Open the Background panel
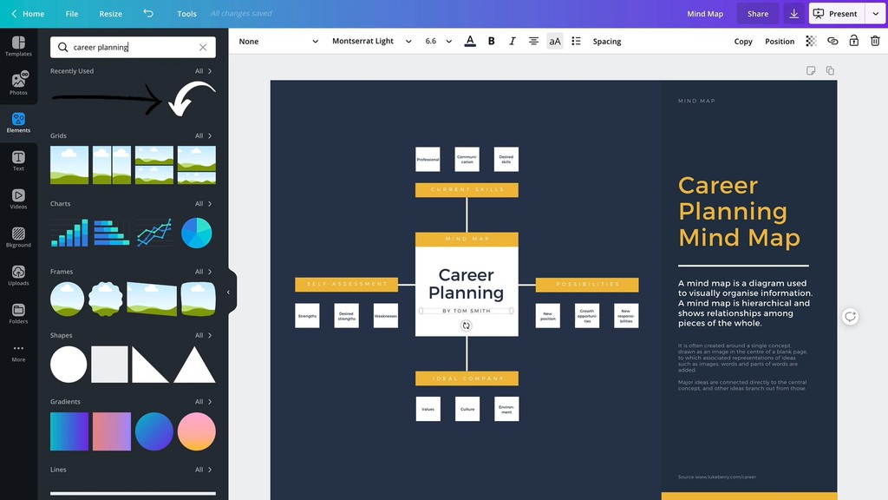888x500 pixels. coord(18,235)
